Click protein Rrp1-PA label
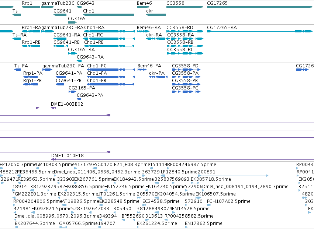This screenshot has height=229, width=314. (33, 73)
